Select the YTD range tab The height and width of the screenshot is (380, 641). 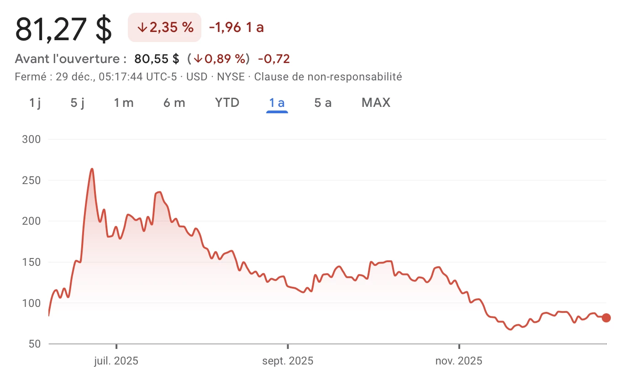pyautogui.click(x=227, y=103)
